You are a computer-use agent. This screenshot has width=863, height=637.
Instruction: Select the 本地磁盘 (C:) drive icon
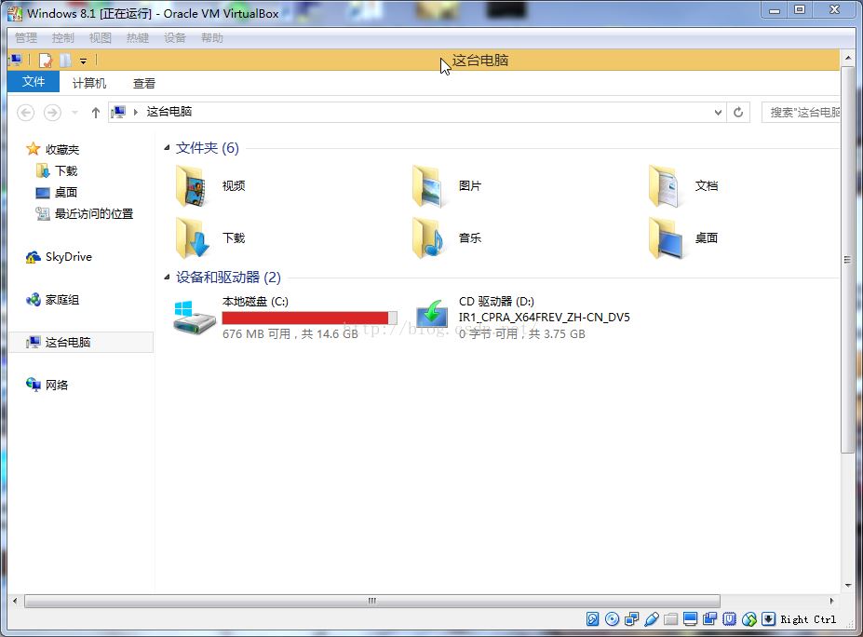tap(195, 318)
